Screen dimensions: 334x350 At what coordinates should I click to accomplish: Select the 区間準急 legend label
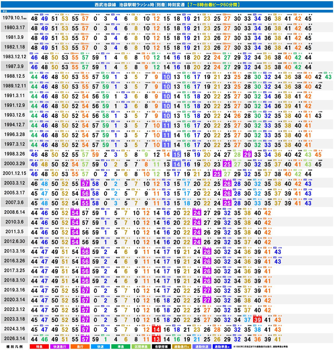[140, 347]
